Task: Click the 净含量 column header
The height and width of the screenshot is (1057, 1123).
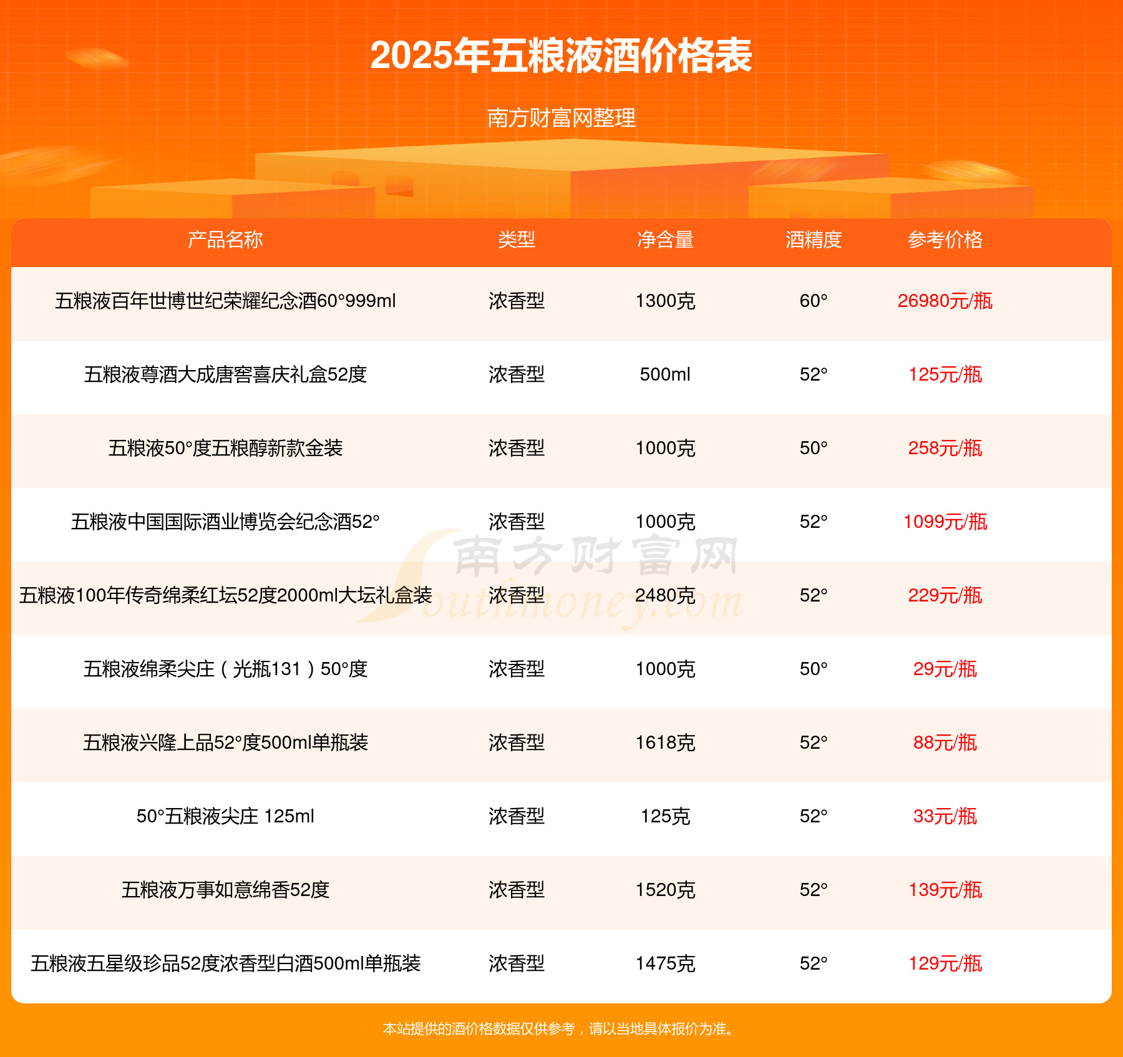Action: [x=665, y=240]
